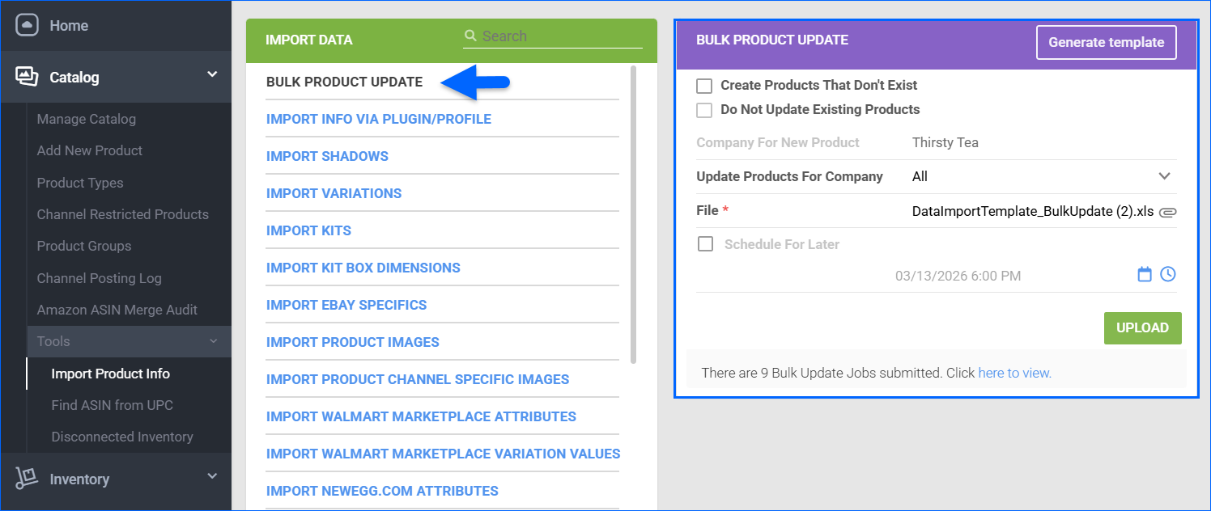Open Manage Catalog menu item
The image size is (1211, 511).
tap(87, 119)
